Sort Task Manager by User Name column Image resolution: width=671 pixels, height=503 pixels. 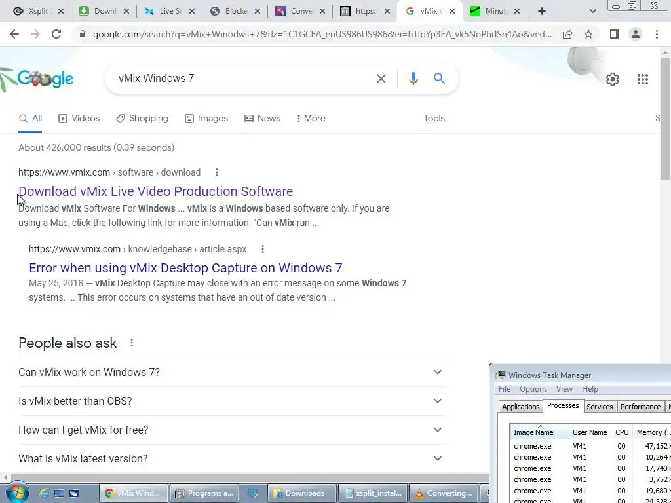[590, 432]
